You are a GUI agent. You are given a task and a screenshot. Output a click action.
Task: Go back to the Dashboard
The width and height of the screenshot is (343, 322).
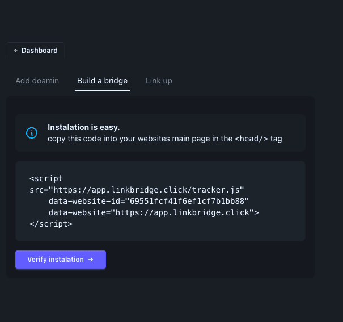point(36,51)
